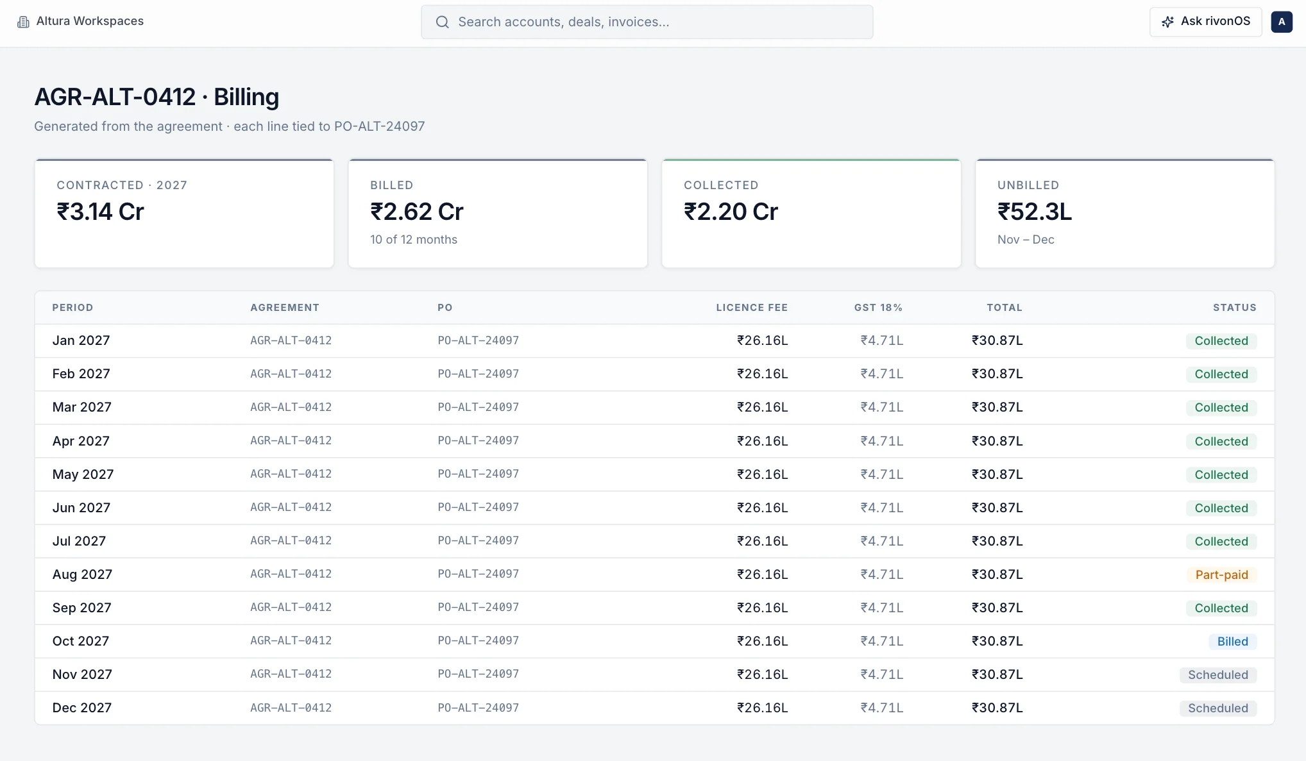Click the Licence Fee column header
Viewport: 1306px width, 761px height.
click(752, 308)
